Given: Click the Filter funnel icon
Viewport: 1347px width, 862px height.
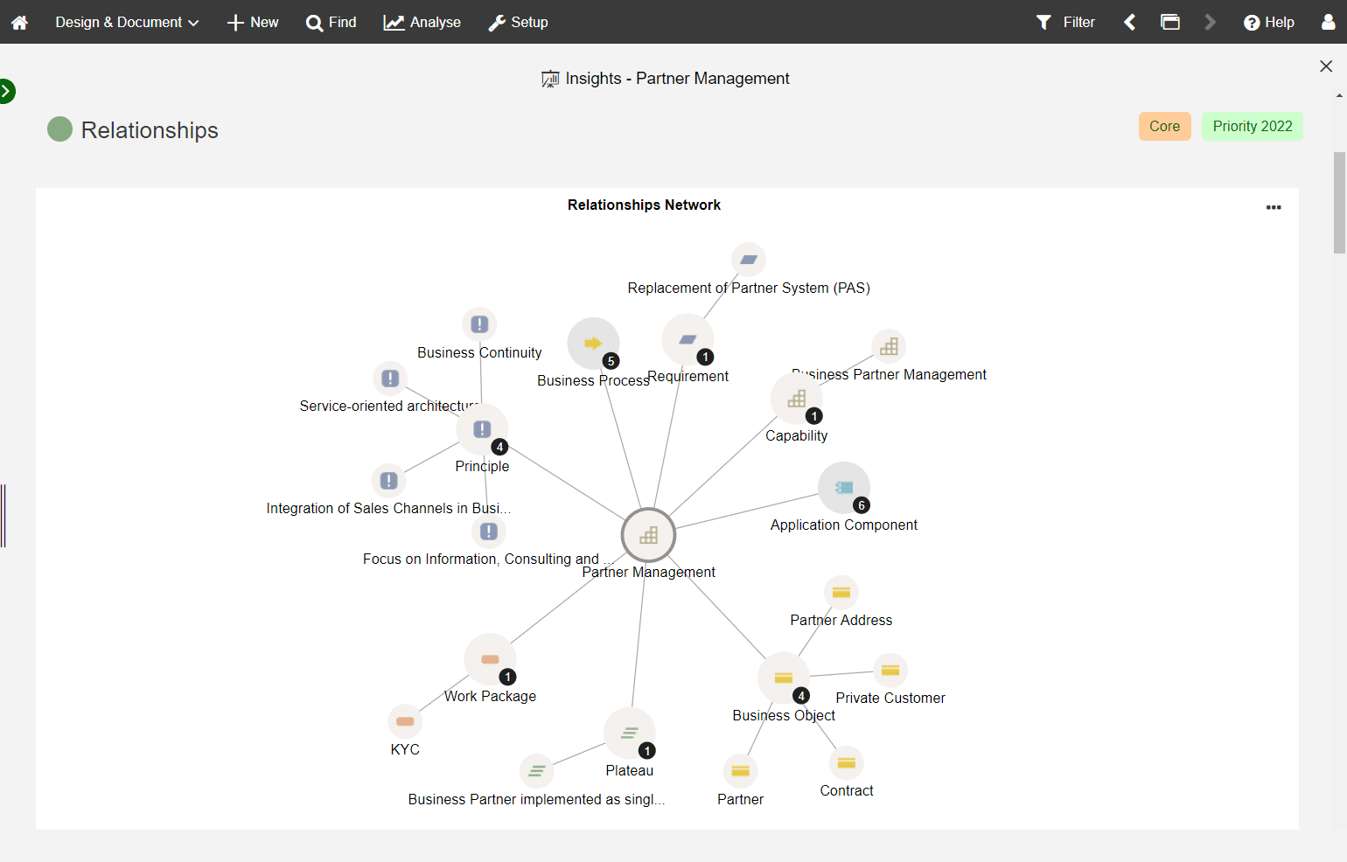Looking at the screenshot, I should coord(1043,22).
